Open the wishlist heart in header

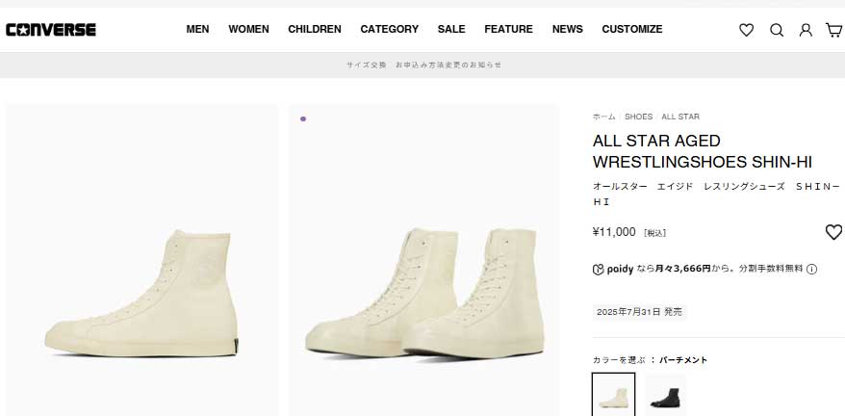click(x=746, y=30)
